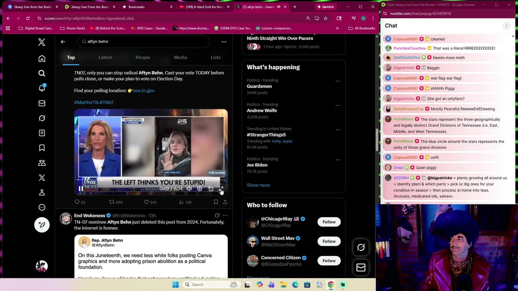The width and height of the screenshot is (518, 291).
Task: Open Notifications bell in X sidebar
Action: [42, 88]
